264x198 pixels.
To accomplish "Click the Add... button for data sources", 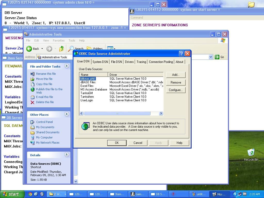I will pyautogui.click(x=176, y=75).
